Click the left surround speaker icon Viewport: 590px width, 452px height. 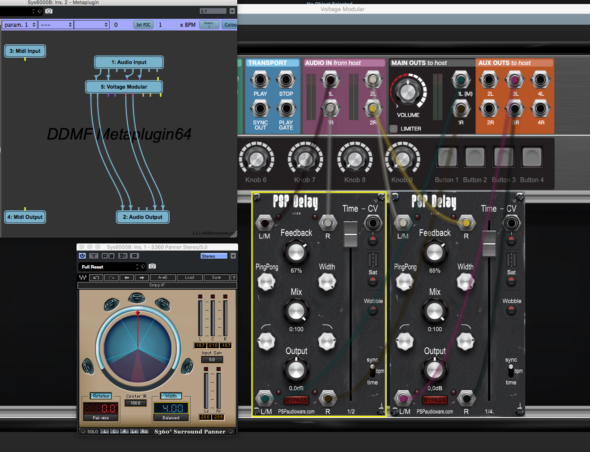[88, 367]
